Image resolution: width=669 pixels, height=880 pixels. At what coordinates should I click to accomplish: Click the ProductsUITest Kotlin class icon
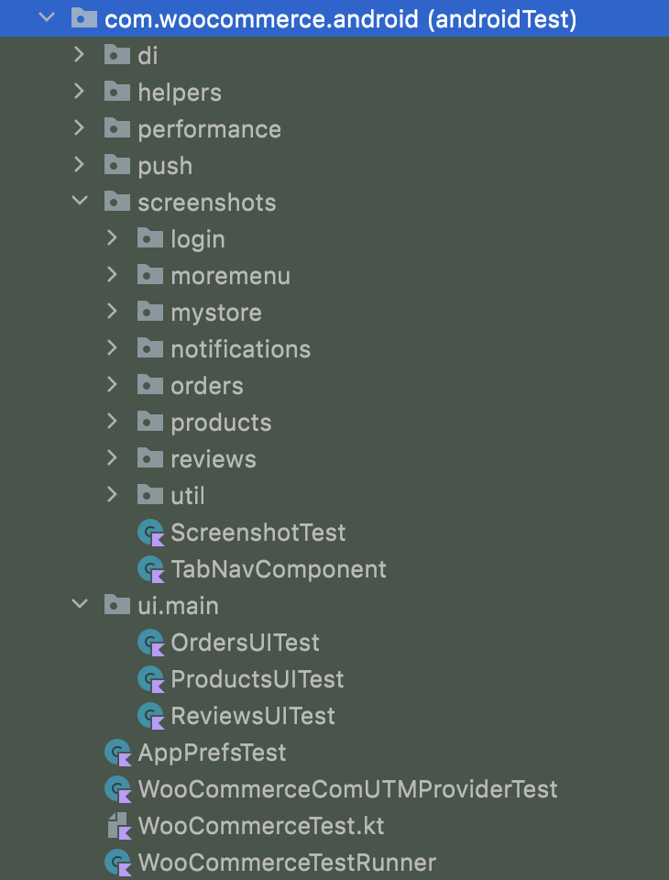tap(151, 679)
